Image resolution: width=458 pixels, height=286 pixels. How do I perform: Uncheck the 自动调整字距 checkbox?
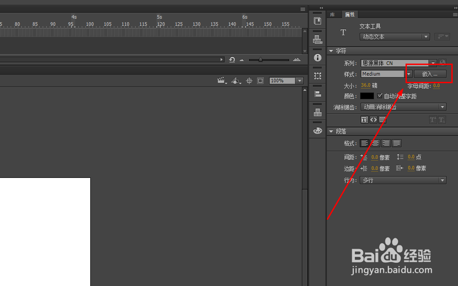click(x=380, y=96)
